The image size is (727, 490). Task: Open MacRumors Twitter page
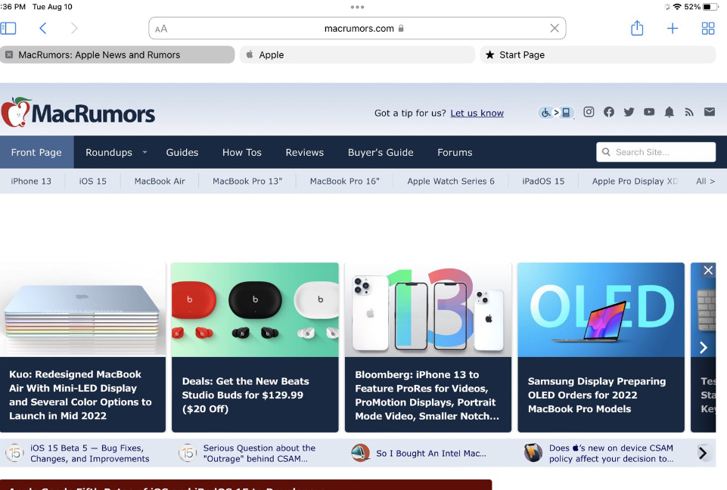pyautogui.click(x=629, y=112)
